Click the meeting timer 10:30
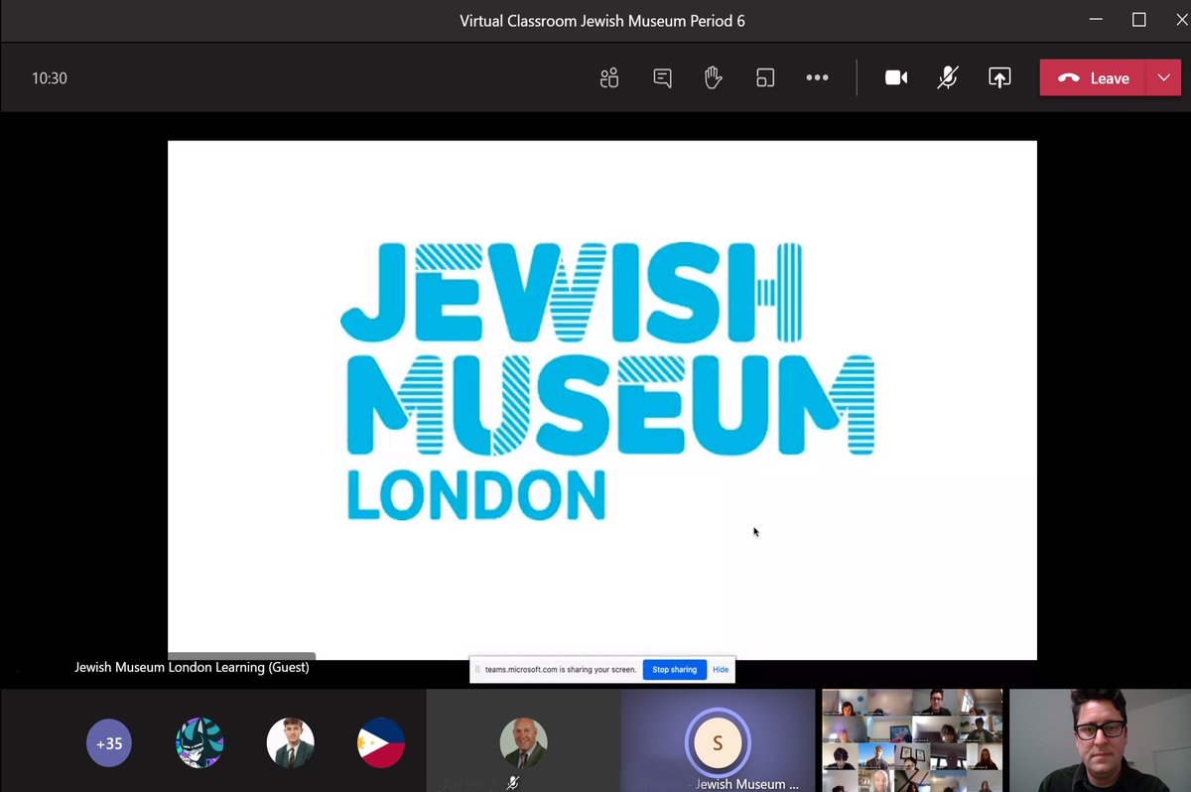 pyautogui.click(x=50, y=78)
